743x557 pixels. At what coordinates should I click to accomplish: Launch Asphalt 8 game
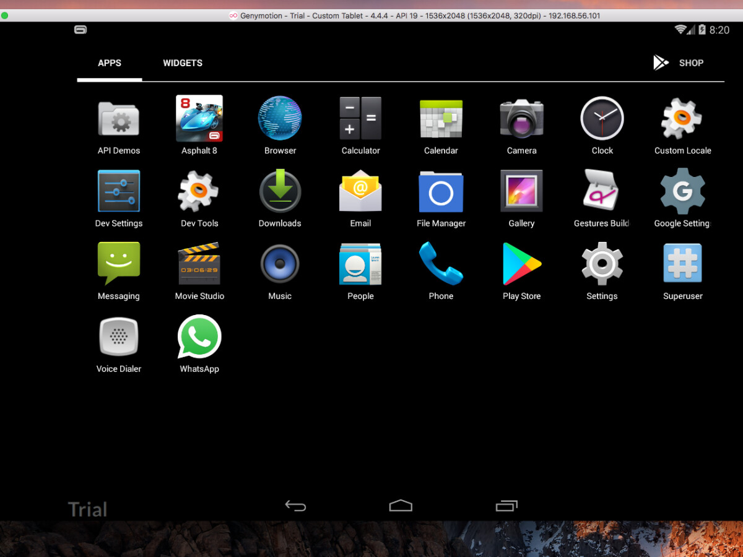click(x=199, y=118)
